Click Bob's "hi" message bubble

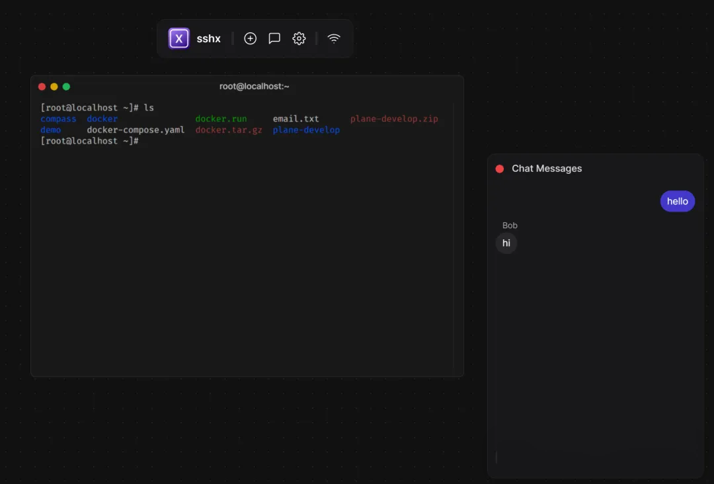click(506, 243)
